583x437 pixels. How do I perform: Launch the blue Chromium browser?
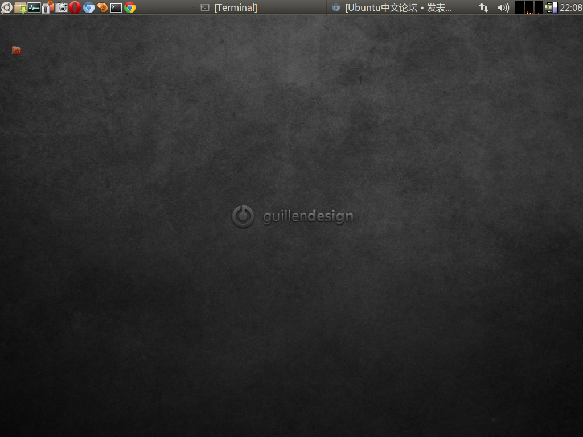tap(88, 7)
